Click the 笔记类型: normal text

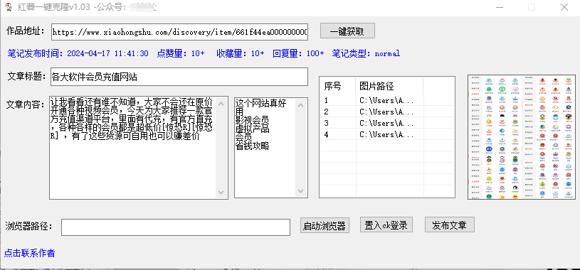point(366,53)
